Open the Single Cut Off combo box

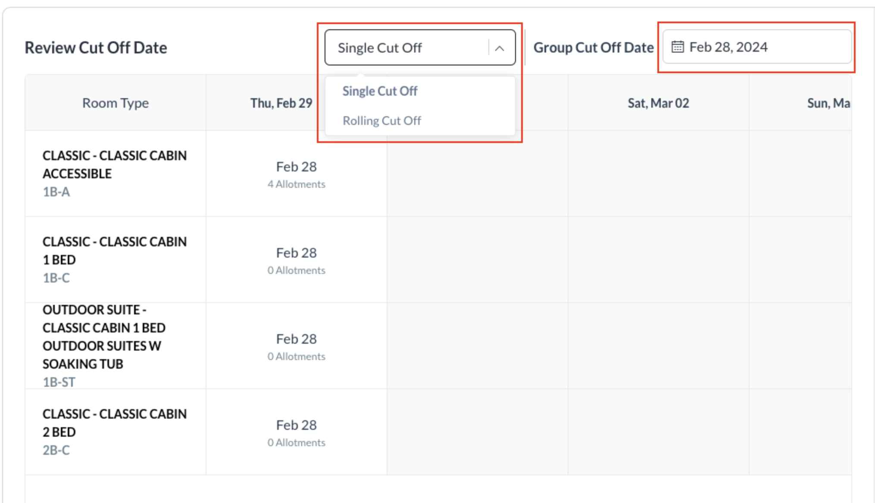[407, 48]
